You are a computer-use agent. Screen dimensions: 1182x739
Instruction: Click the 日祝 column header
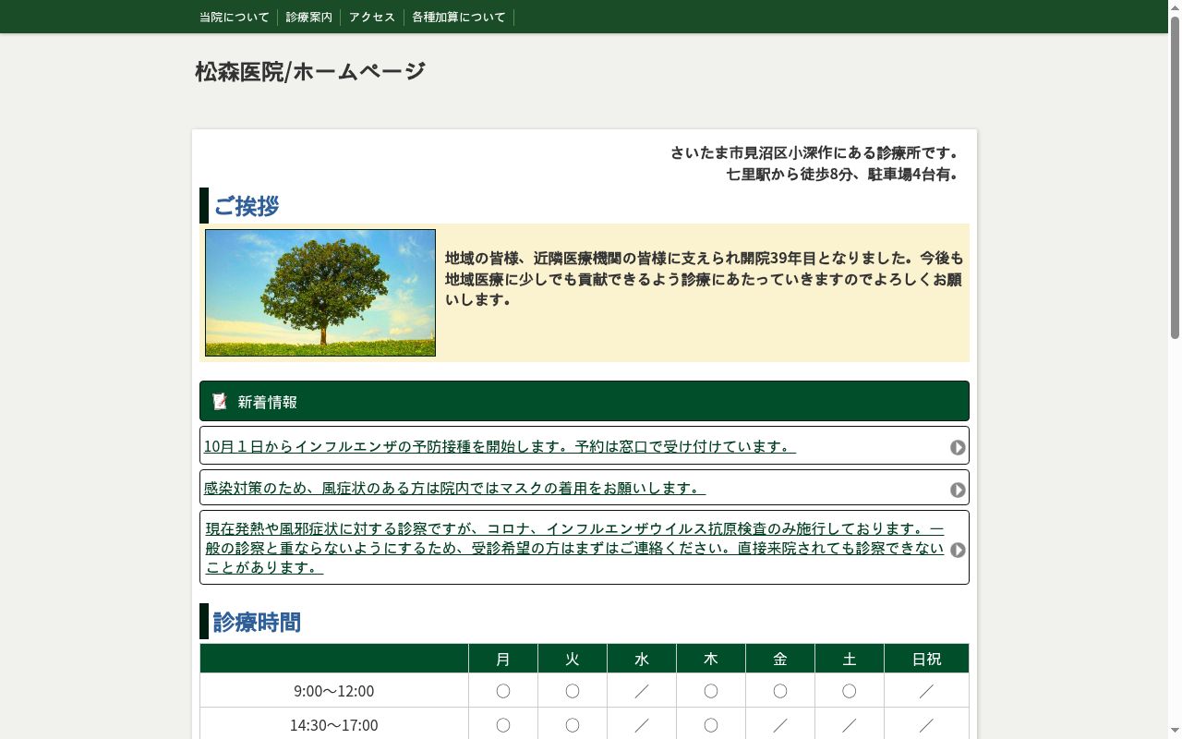926,659
